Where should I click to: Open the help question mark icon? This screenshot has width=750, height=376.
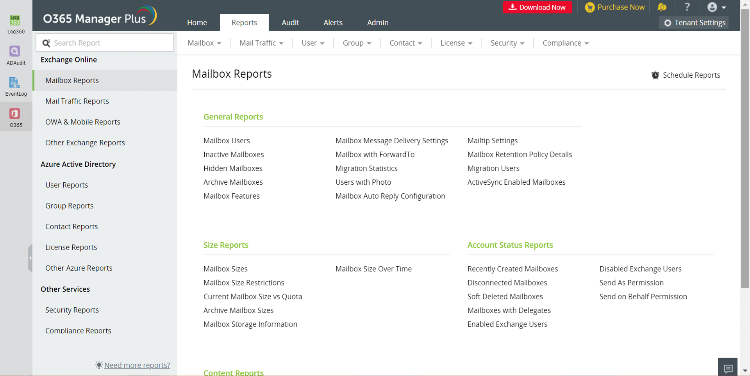coord(687,7)
